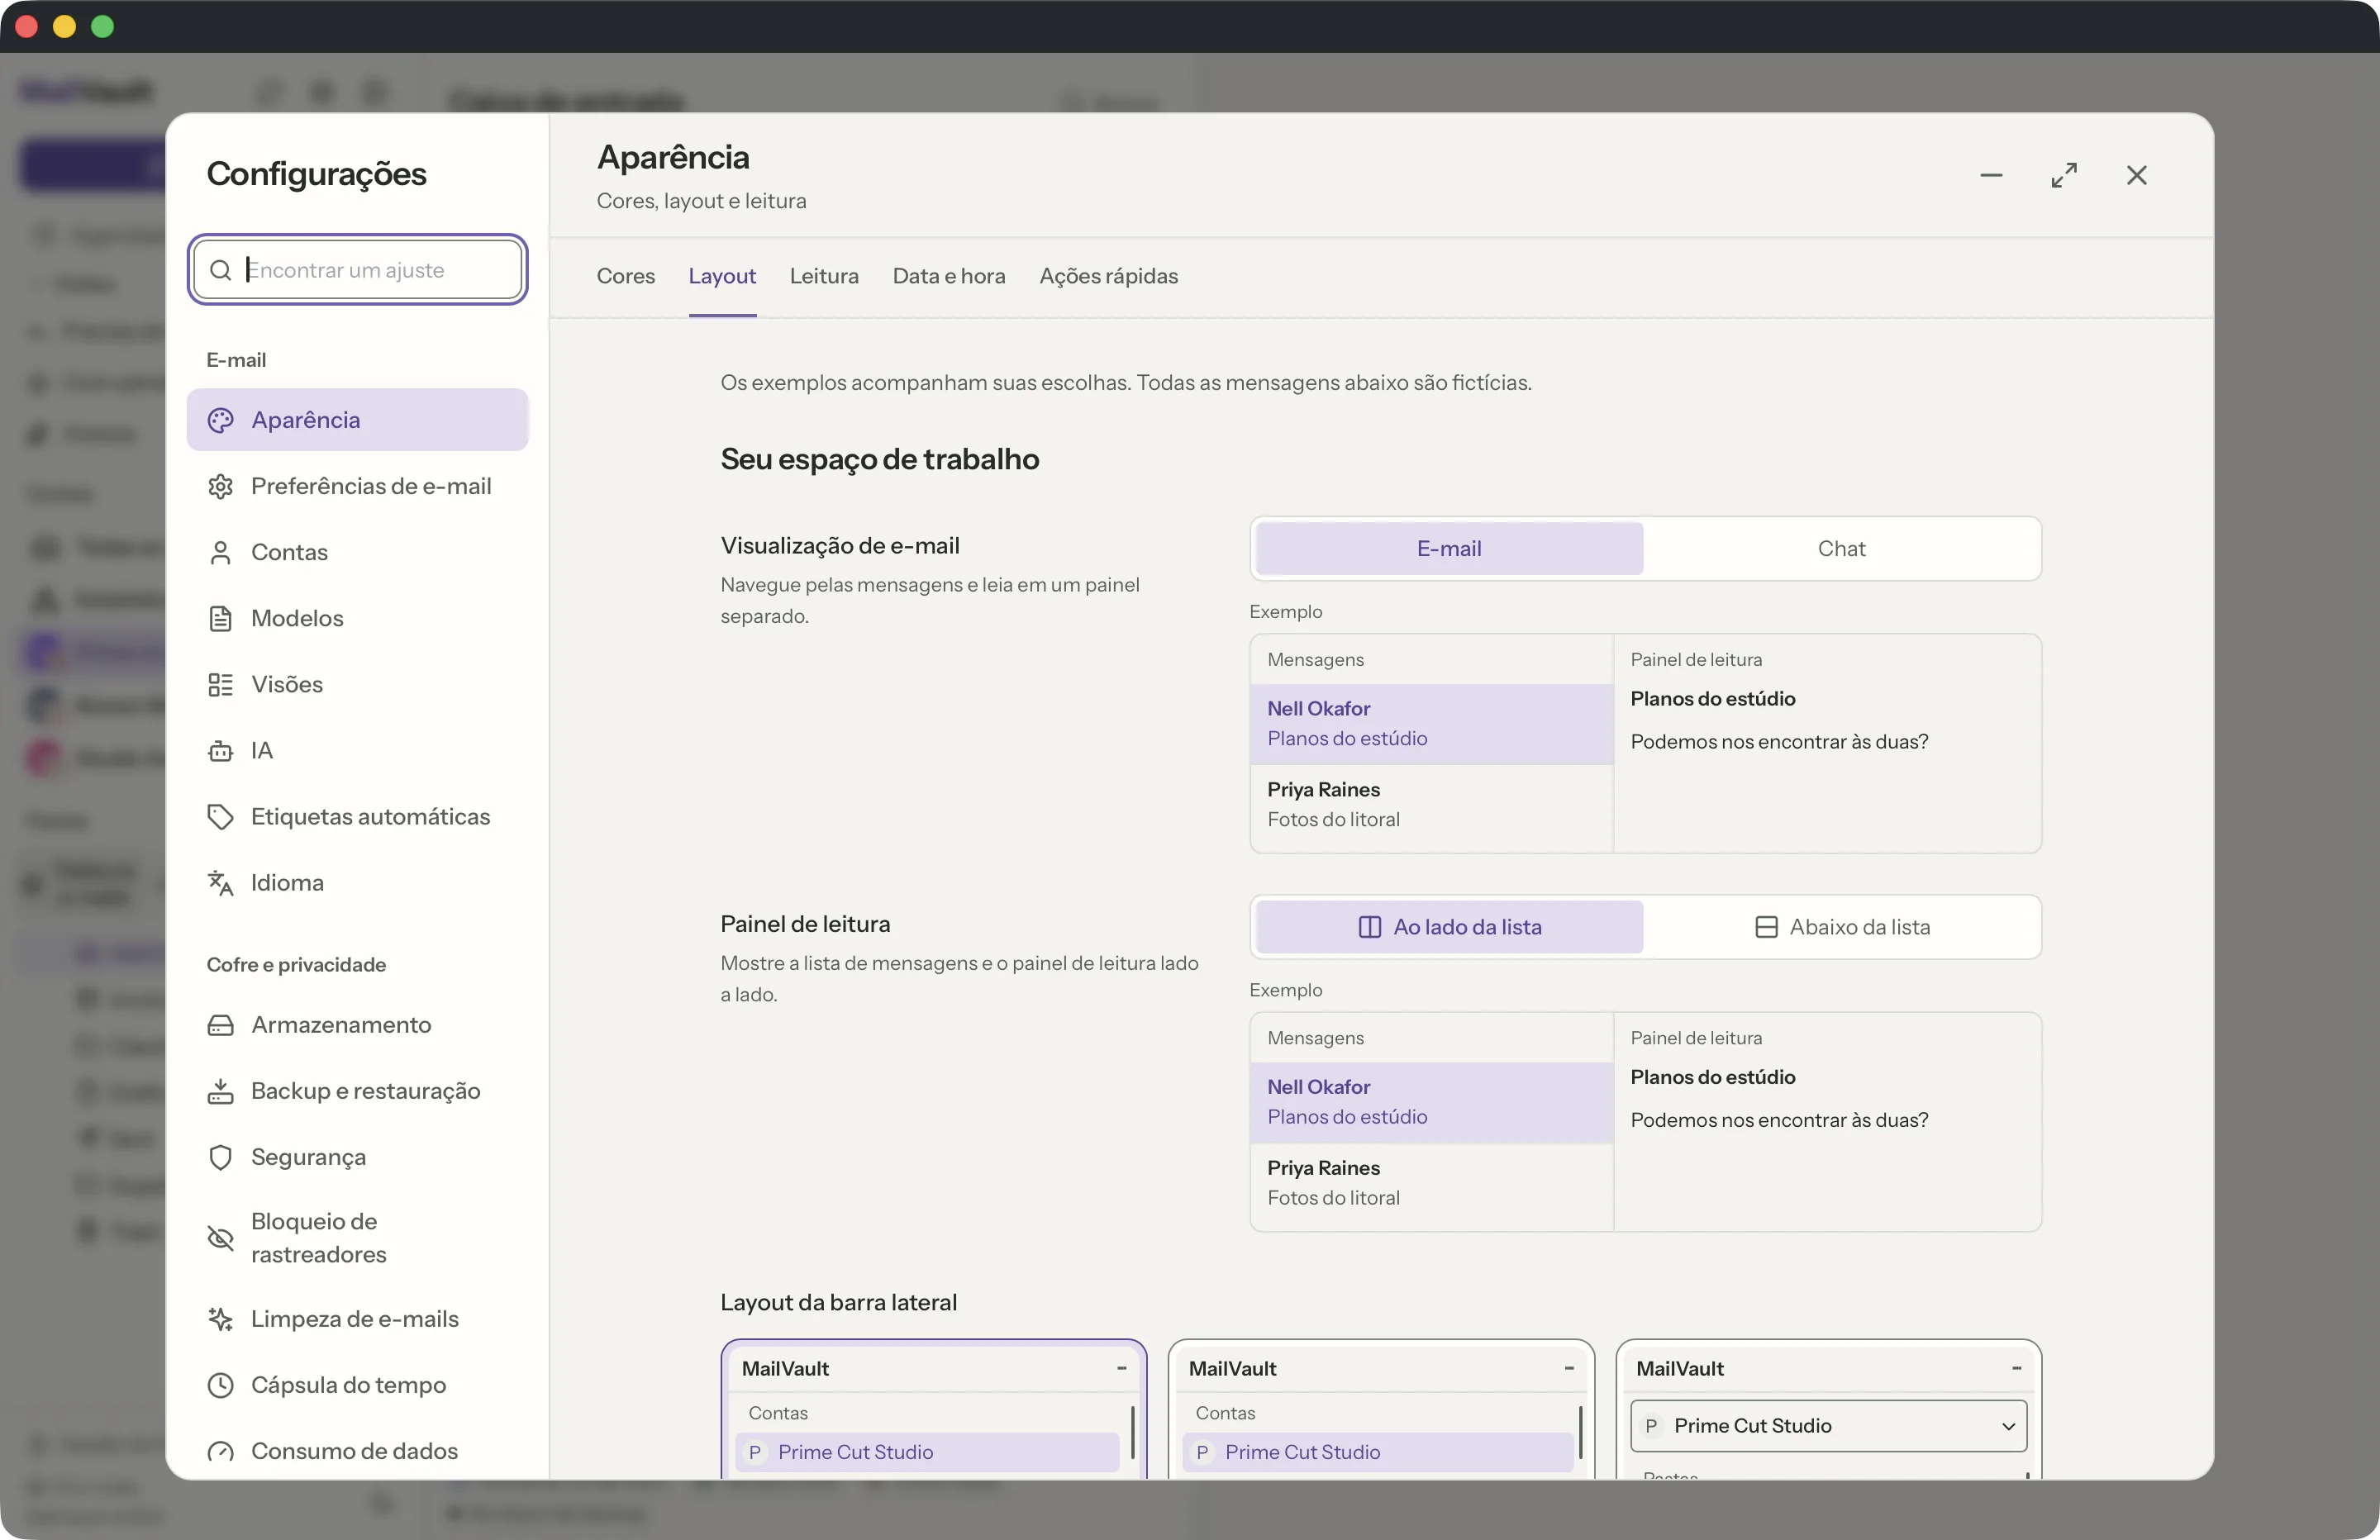
Task: Click the Armazenamento drive icon
Action: click(x=220, y=1025)
